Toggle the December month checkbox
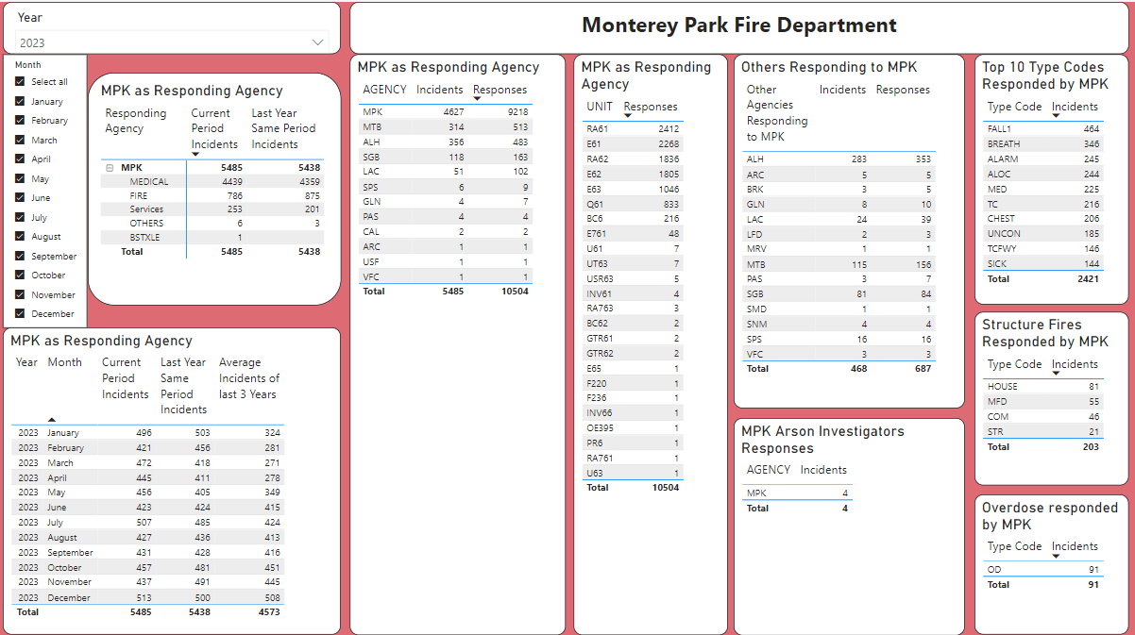The height and width of the screenshot is (635, 1135). [x=20, y=313]
